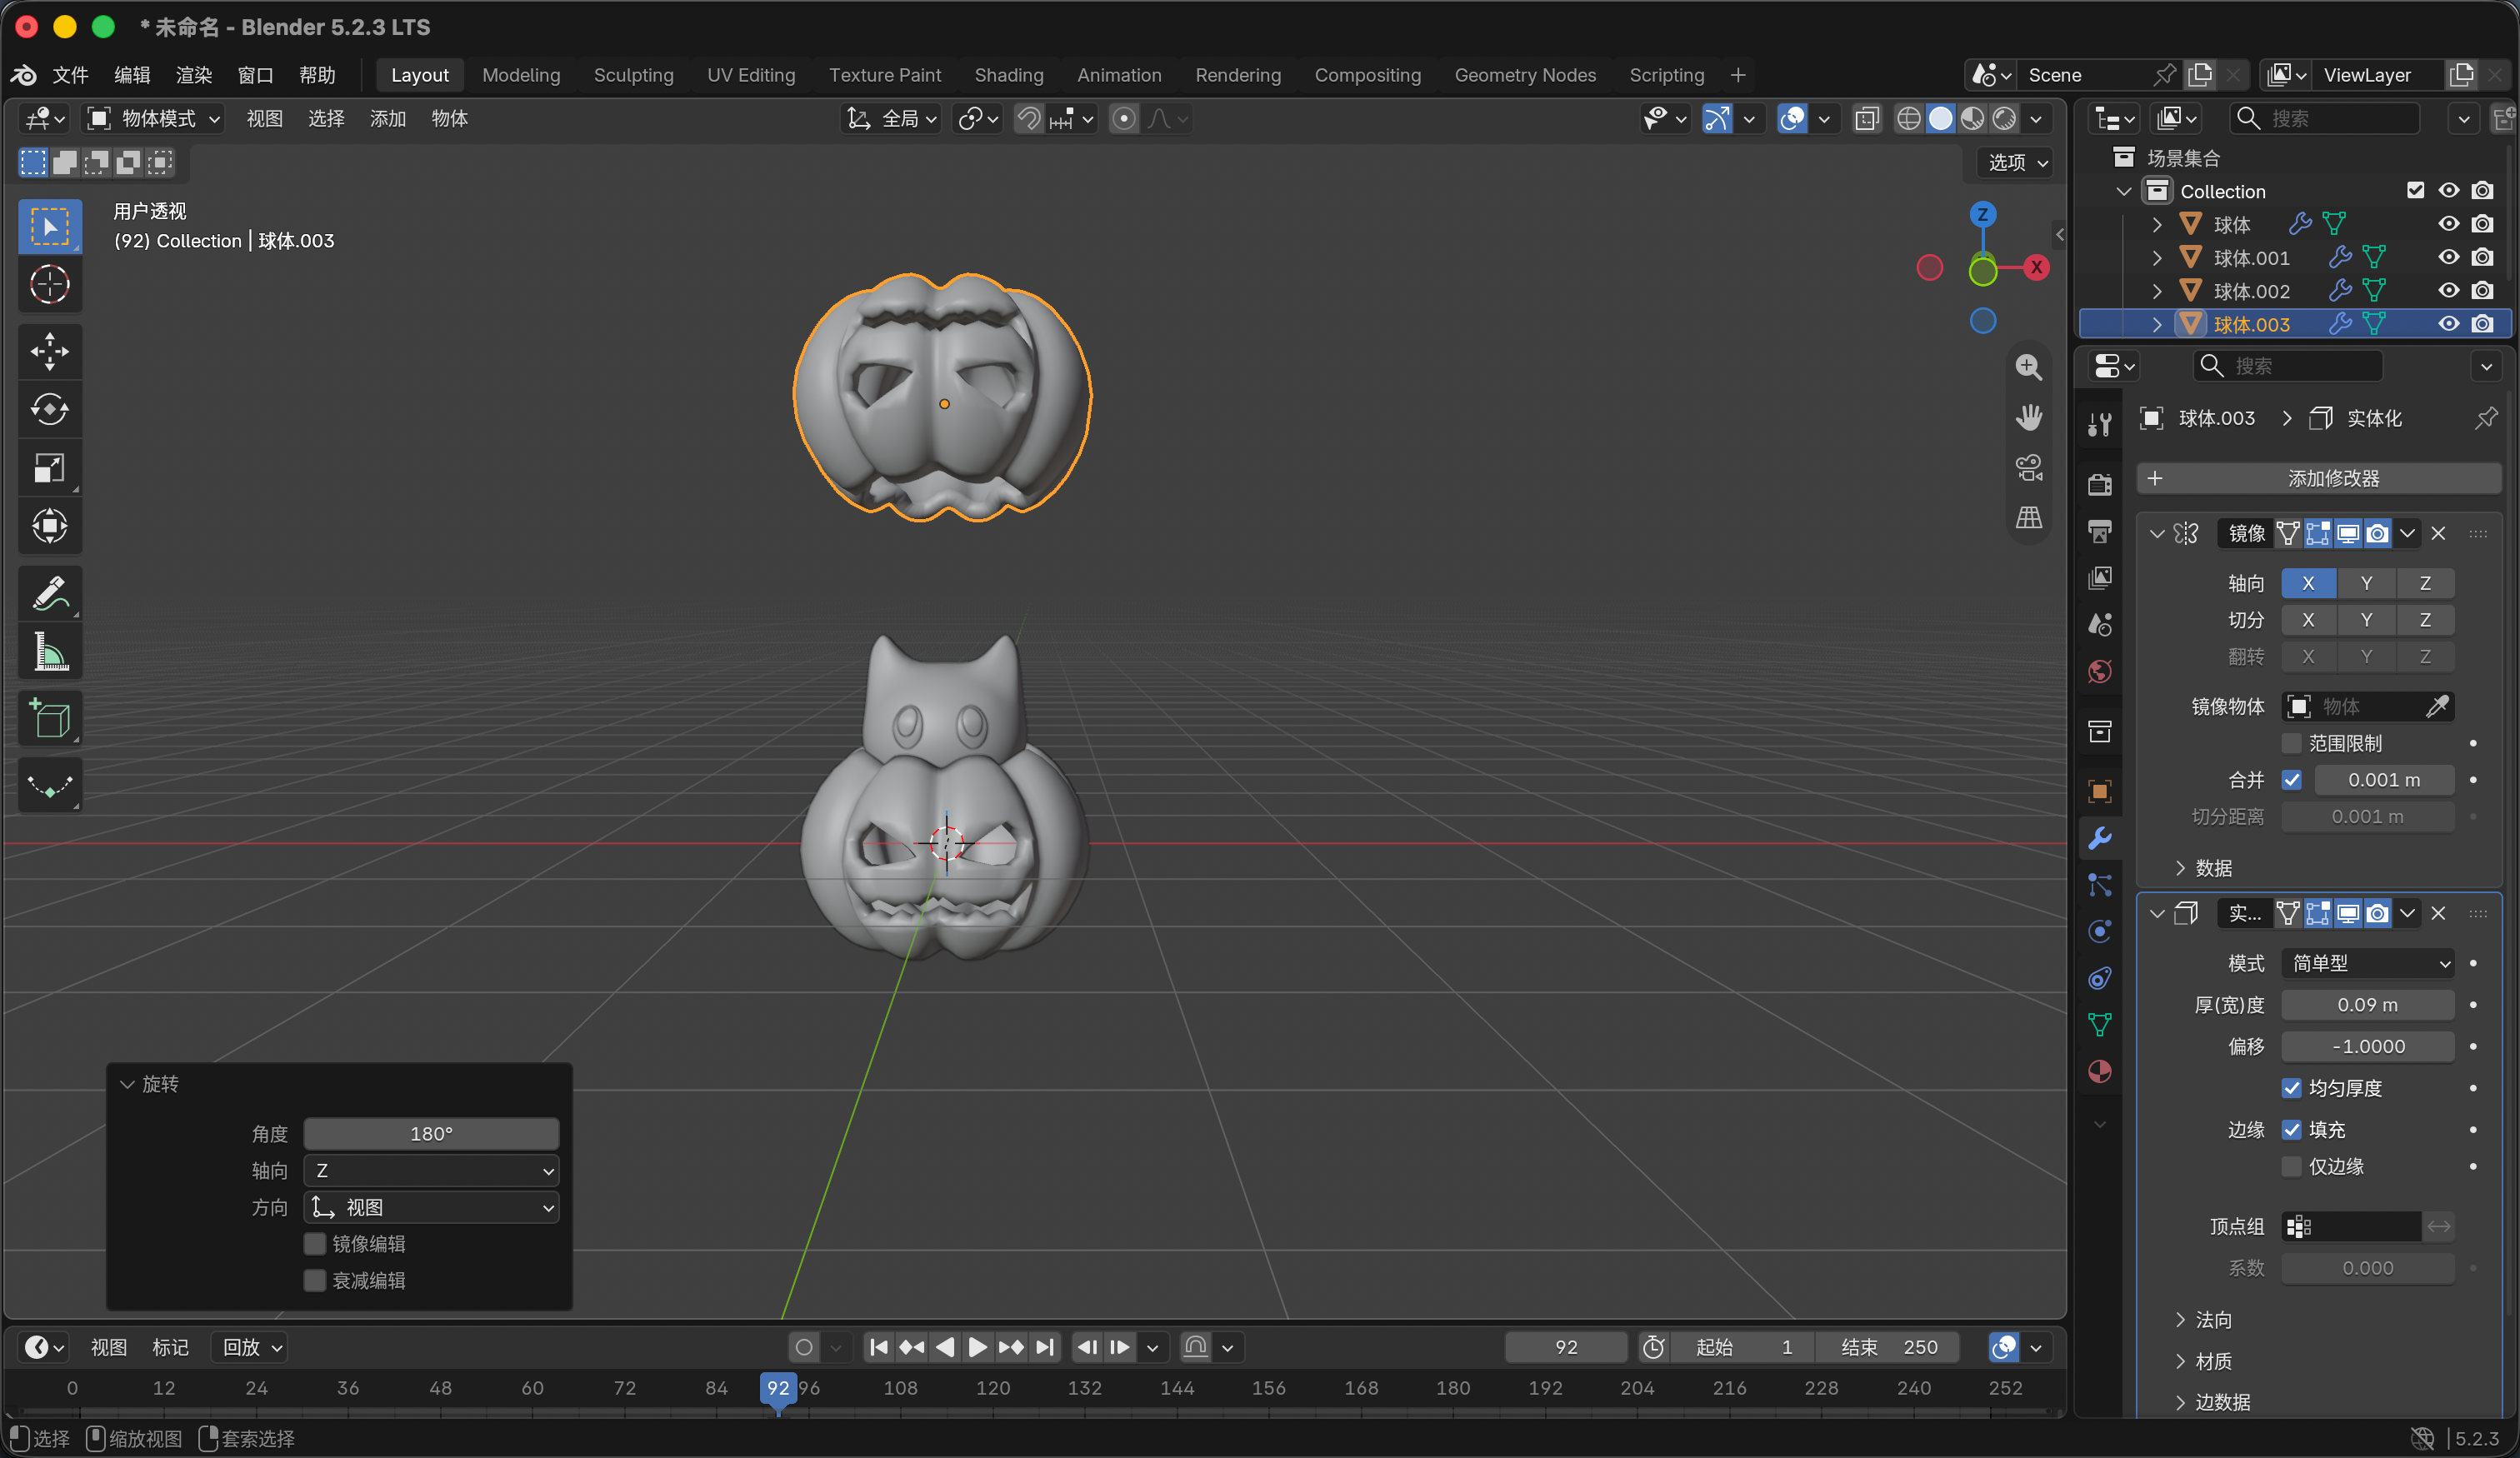Switch to wireframe viewport shading
2520x1458 pixels.
tap(1908, 119)
